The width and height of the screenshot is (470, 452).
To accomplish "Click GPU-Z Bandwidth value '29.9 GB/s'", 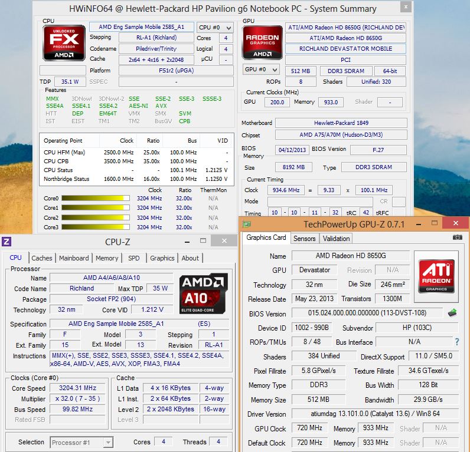I will click(428, 400).
